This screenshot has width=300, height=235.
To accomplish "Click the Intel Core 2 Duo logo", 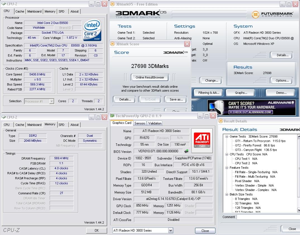I will (92, 30).
